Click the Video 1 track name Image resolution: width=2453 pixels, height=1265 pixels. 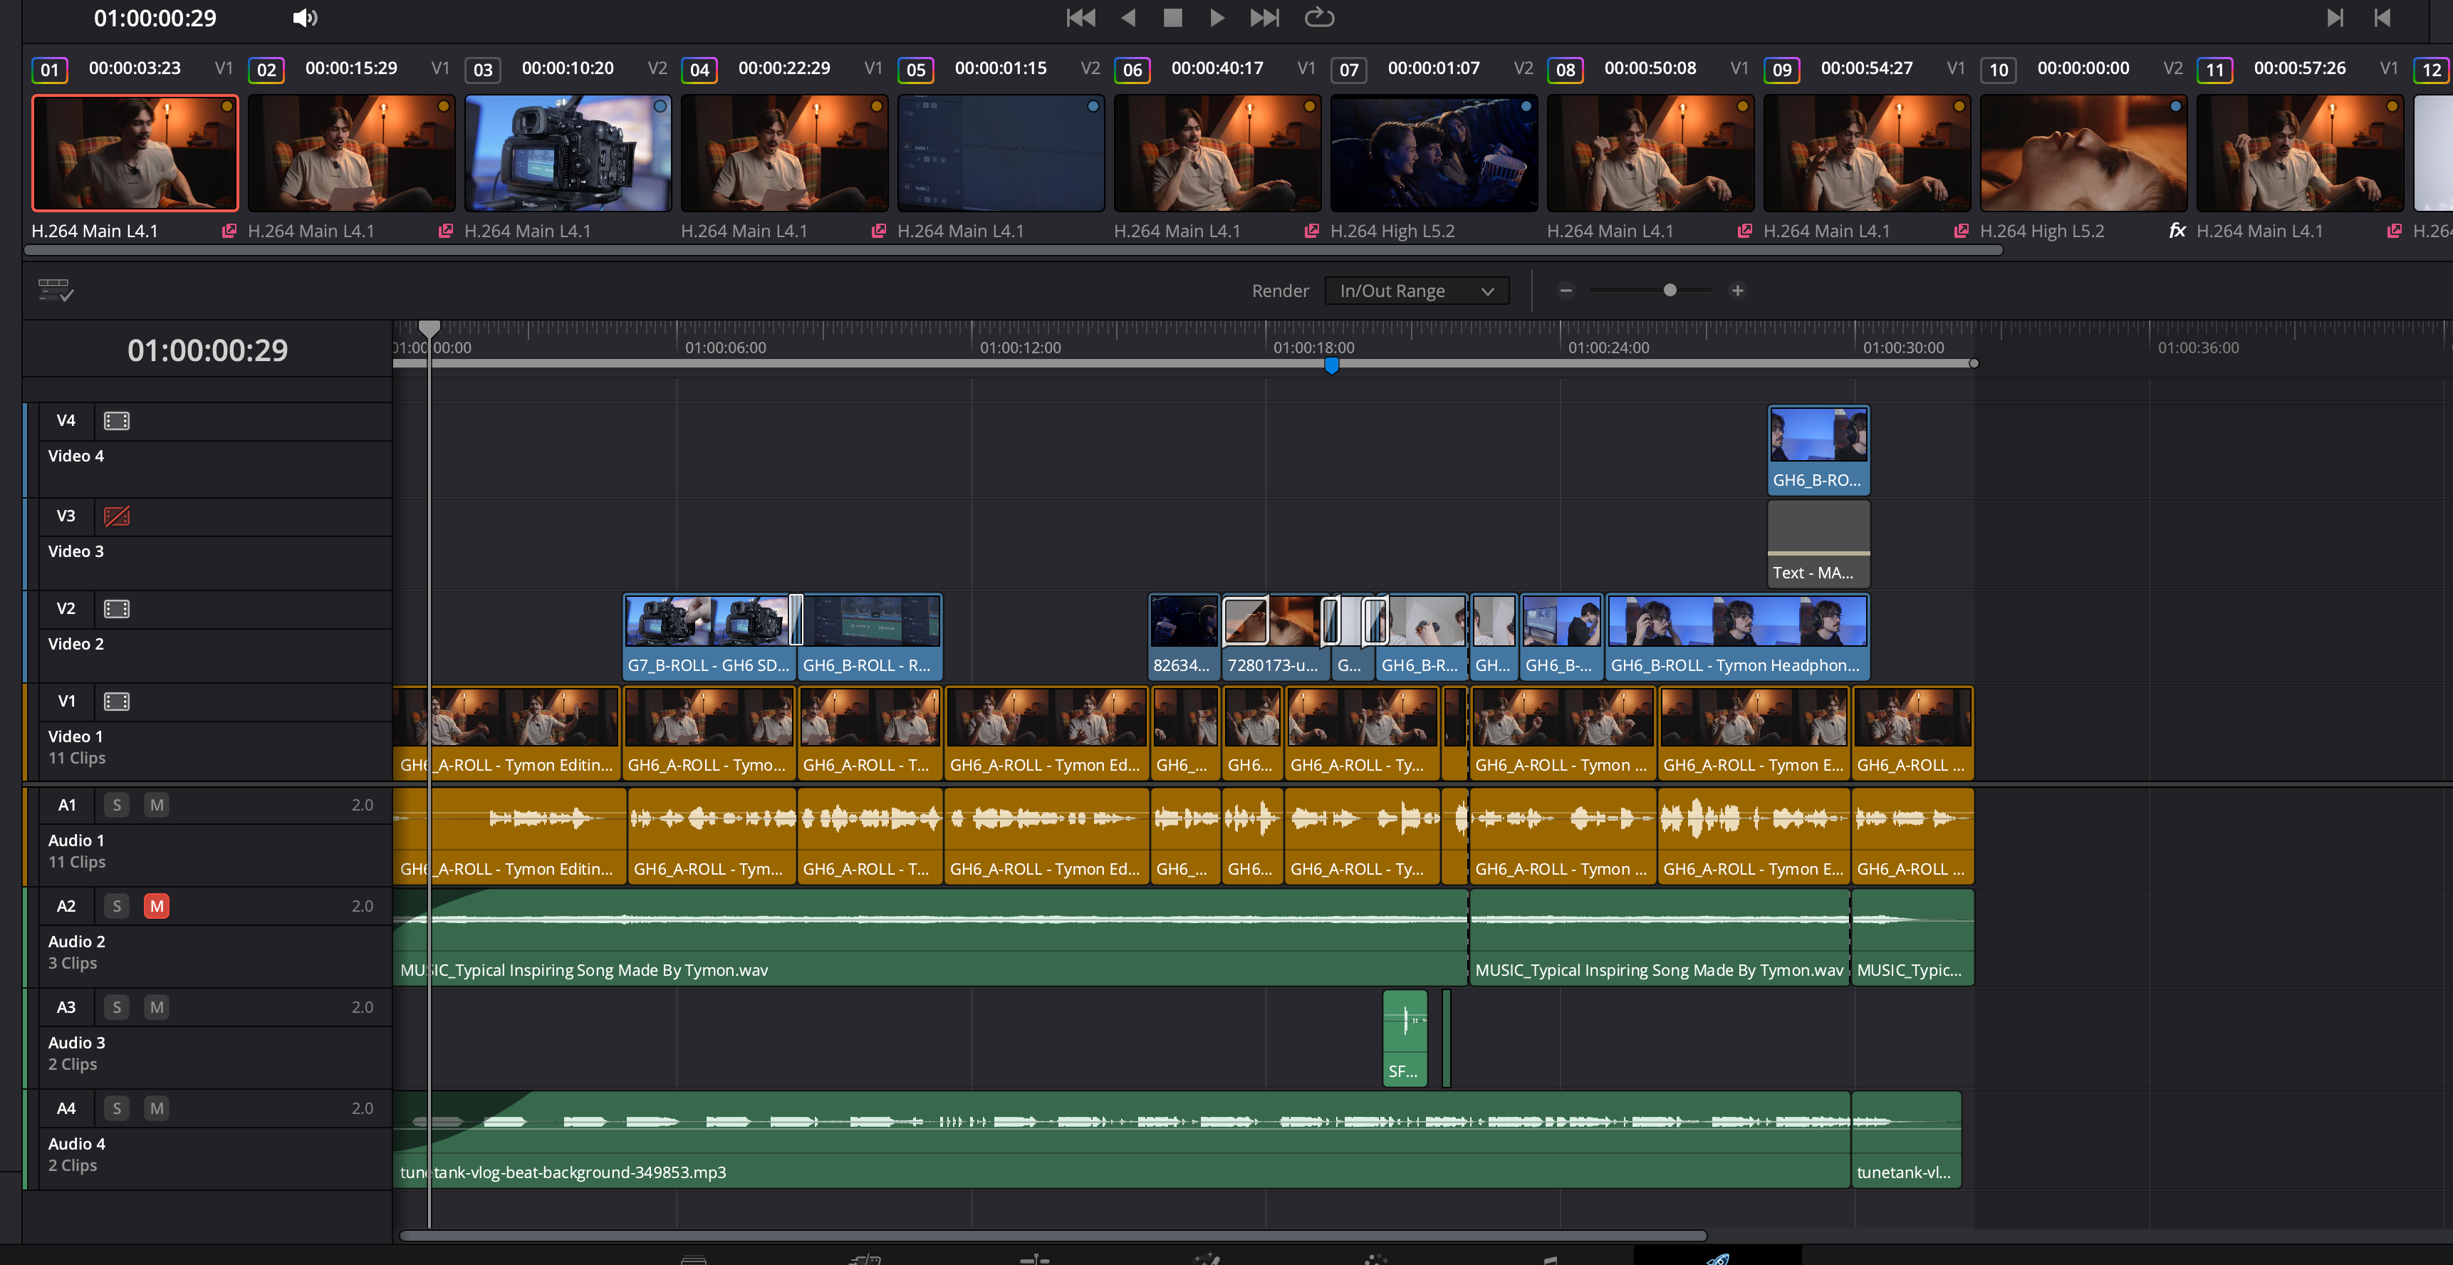coord(75,736)
